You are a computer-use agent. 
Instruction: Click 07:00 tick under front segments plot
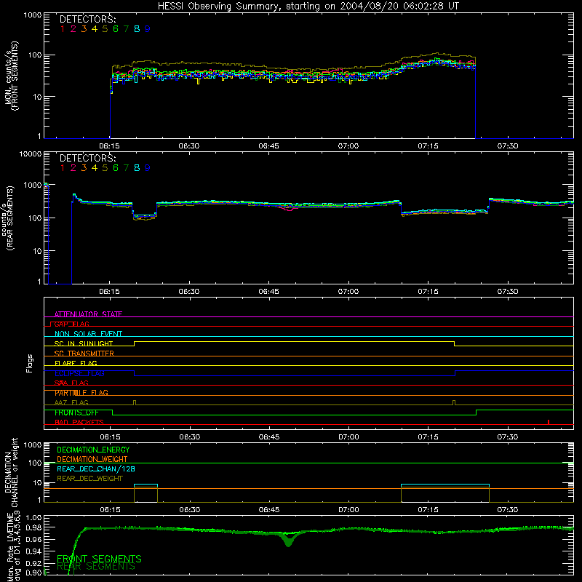[348, 146]
